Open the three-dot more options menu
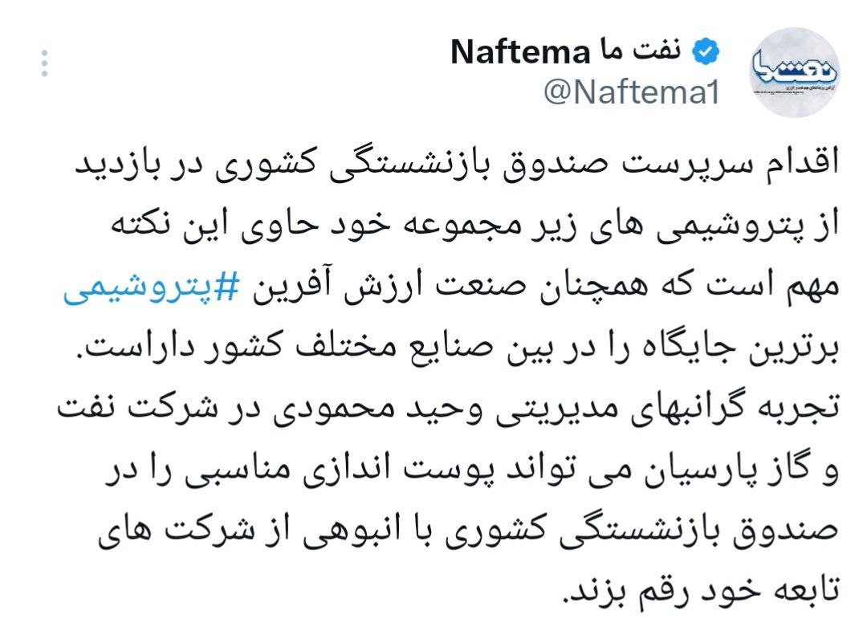 (44, 63)
